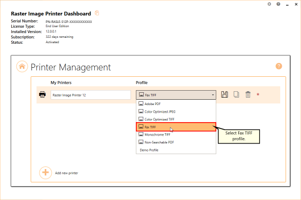Click the Add new printer label
The width and height of the screenshot is (301, 200).
(67, 173)
